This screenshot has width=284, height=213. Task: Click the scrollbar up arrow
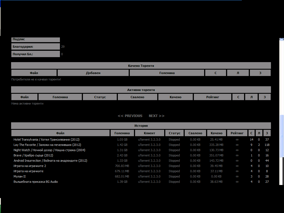tap(282, 39)
